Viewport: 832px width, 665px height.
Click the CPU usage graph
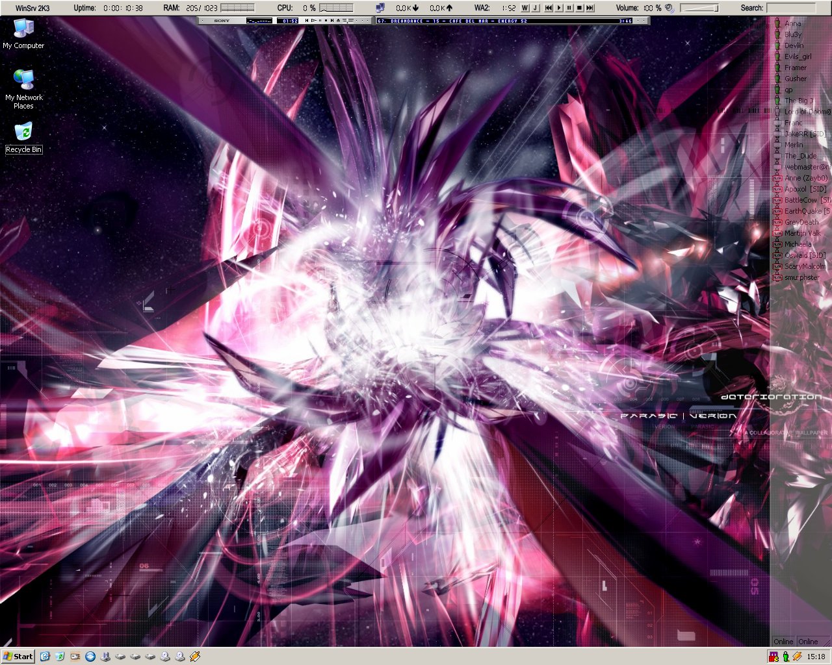pyautogui.click(x=336, y=8)
